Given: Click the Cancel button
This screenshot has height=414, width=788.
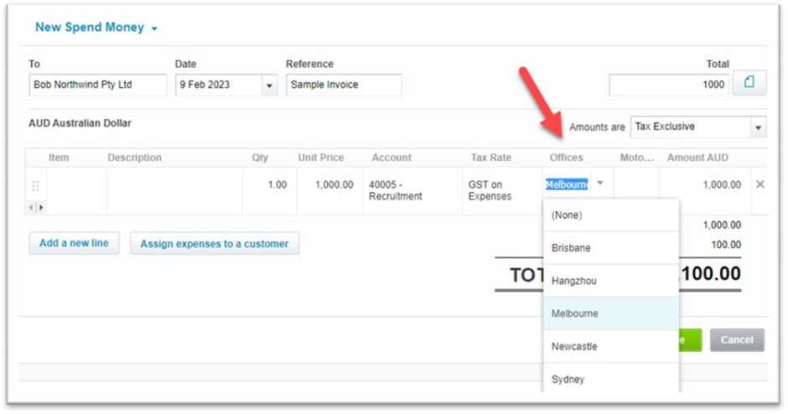Looking at the screenshot, I should [736, 340].
